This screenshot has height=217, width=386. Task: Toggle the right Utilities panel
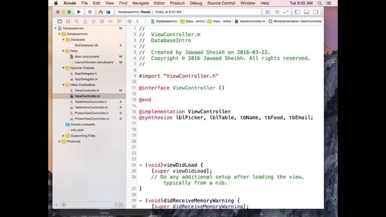click(315, 12)
